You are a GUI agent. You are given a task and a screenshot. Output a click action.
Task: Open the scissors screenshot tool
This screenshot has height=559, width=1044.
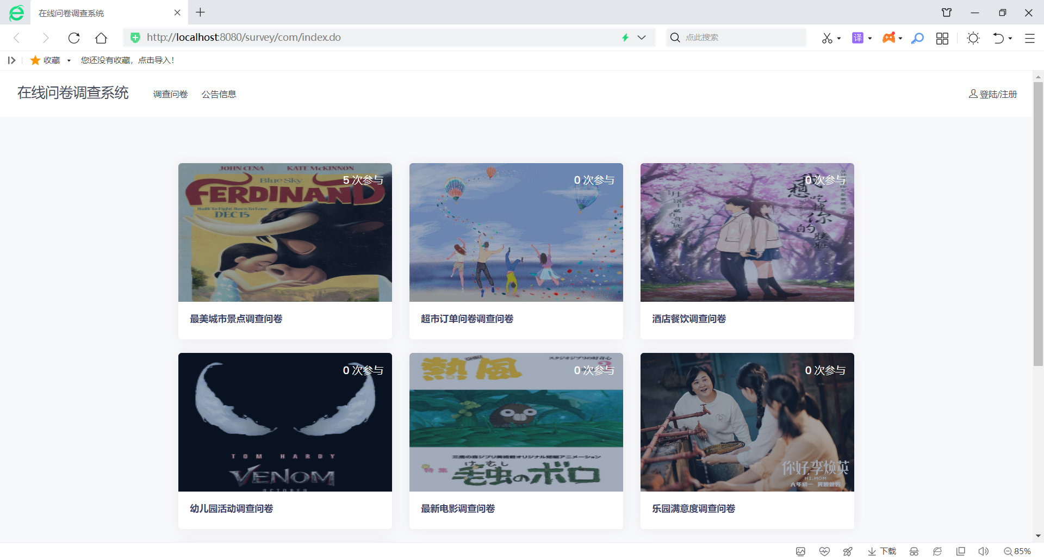tap(827, 38)
